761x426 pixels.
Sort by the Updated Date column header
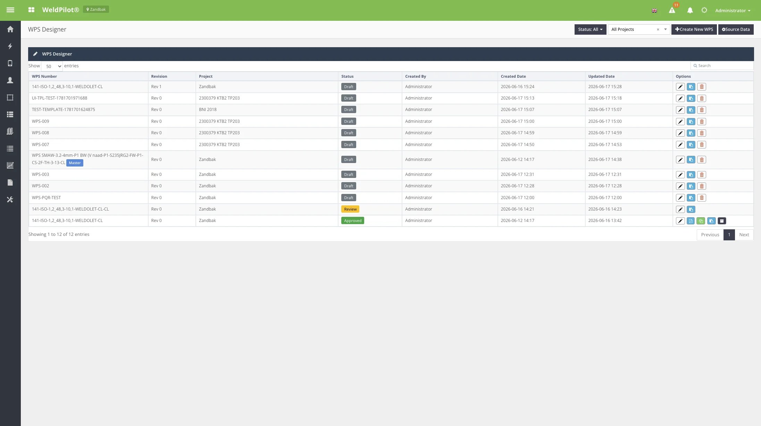[629, 76]
